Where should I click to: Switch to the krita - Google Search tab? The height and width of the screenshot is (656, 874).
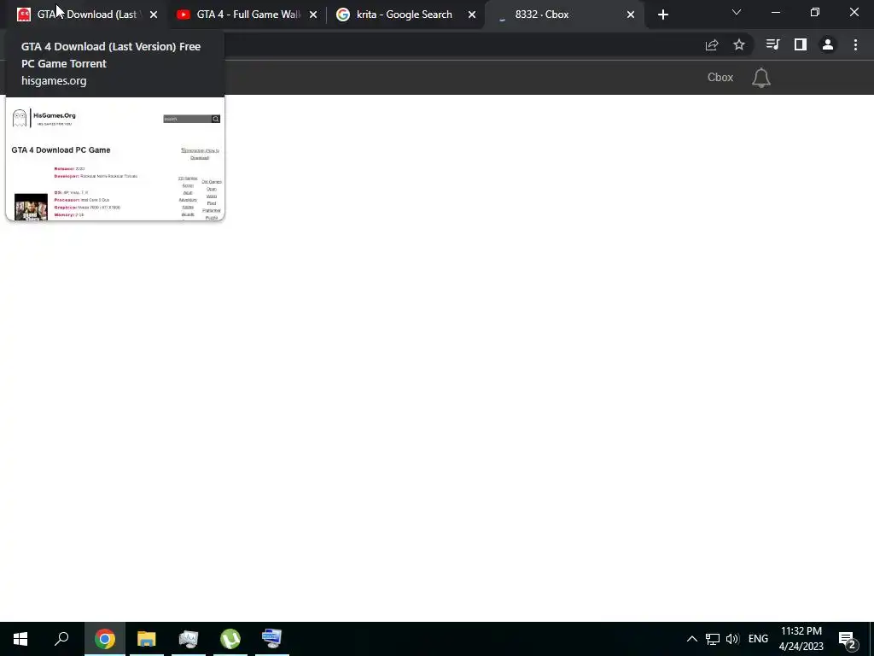404,15
